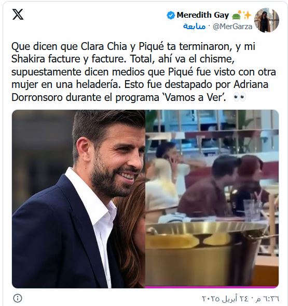Click the sparkles emoji beside the name
288x306 pixels.
tap(247, 15)
